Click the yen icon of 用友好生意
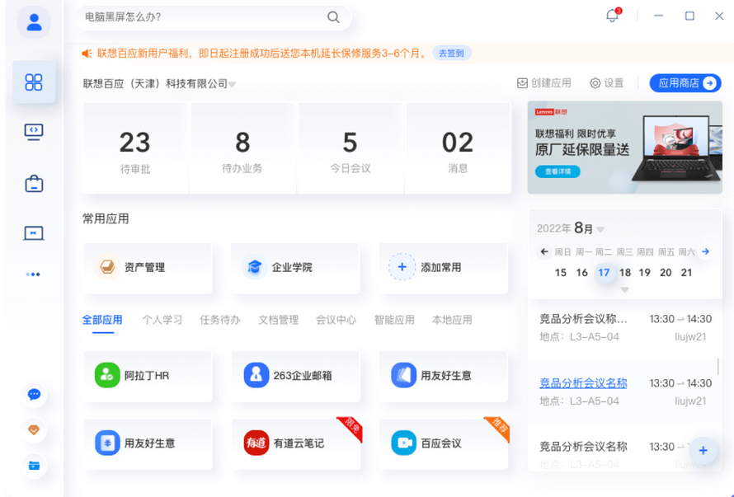This screenshot has width=734, height=497. pos(107,443)
